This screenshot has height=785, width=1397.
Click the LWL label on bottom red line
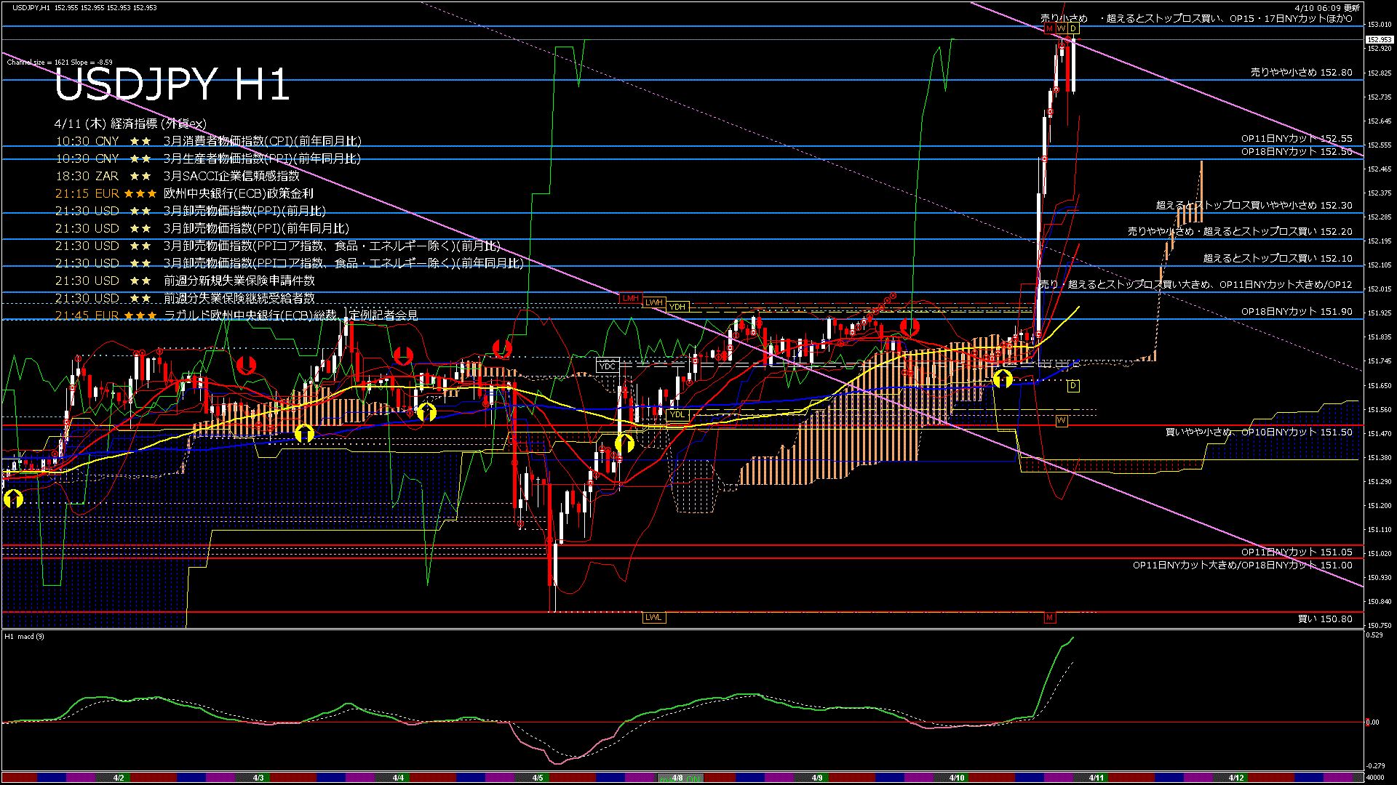click(x=653, y=618)
